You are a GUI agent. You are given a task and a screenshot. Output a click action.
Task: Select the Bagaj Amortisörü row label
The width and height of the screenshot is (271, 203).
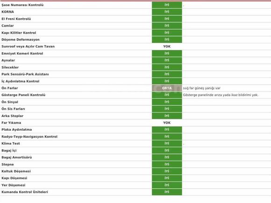pos(17,157)
